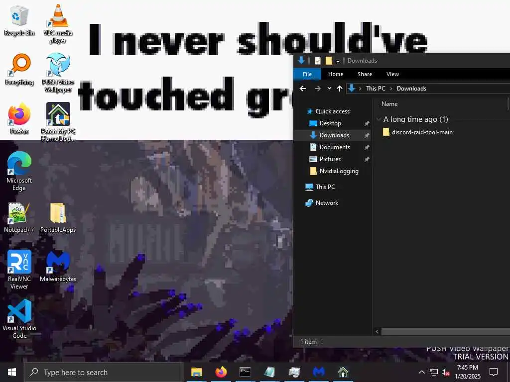Click the Properties checkmark icon in Explorer title bar
Screen dimensions: 510x382
[x=318, y=61]
